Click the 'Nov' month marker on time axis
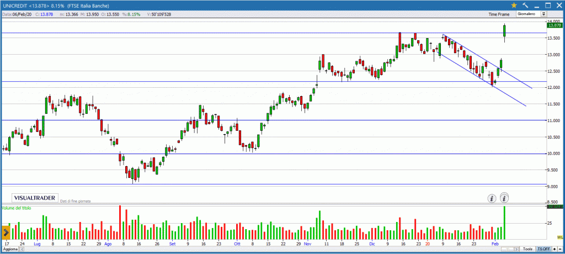The image size is (565, 254). (307, 244)
